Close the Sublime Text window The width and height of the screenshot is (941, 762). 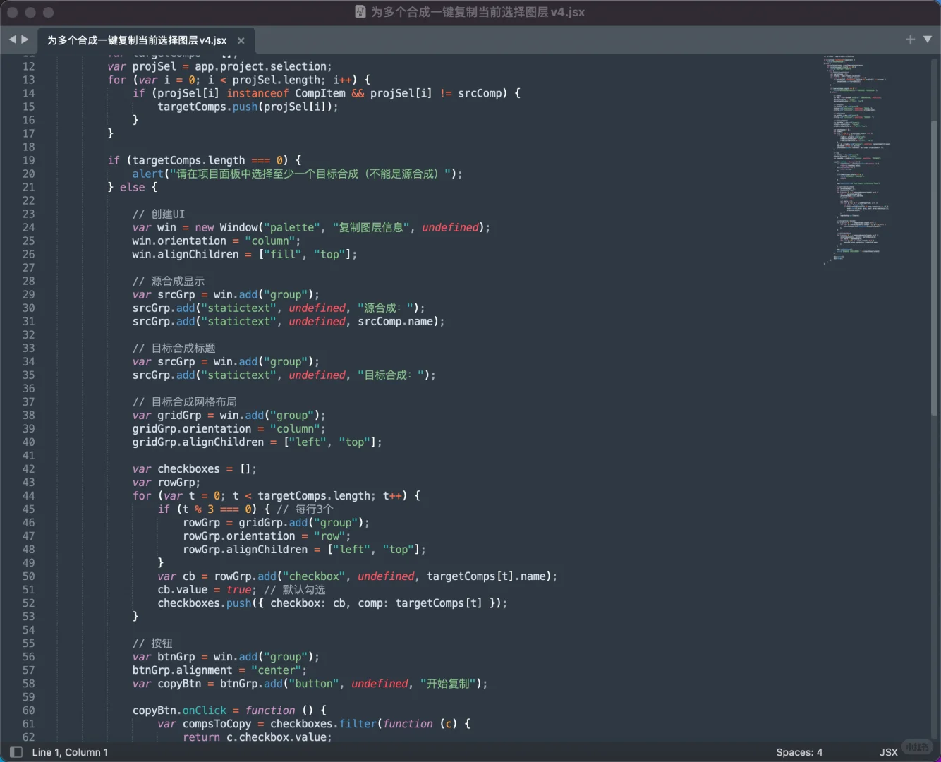(x=12, y=12)
